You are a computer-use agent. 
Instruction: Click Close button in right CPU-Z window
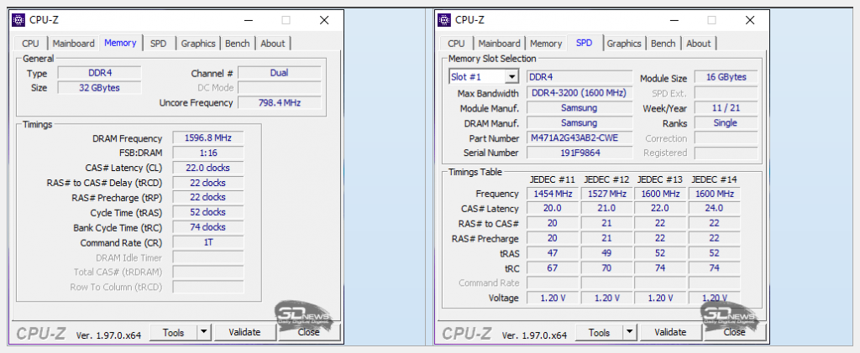734,332
